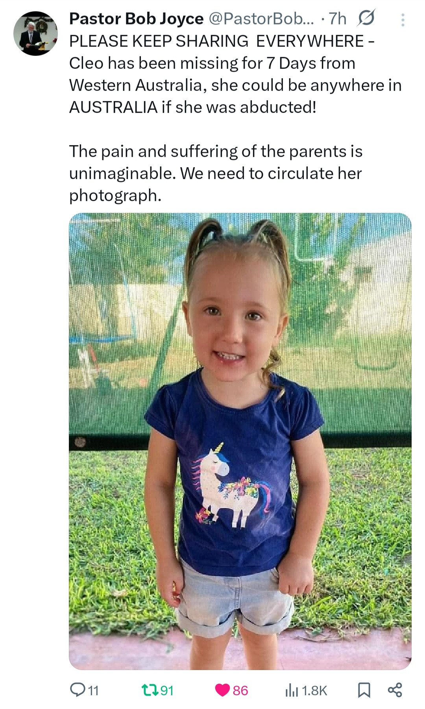The image size is (425, 709).
Task: Open the 1.8K views count
Action: pos(314,690)
